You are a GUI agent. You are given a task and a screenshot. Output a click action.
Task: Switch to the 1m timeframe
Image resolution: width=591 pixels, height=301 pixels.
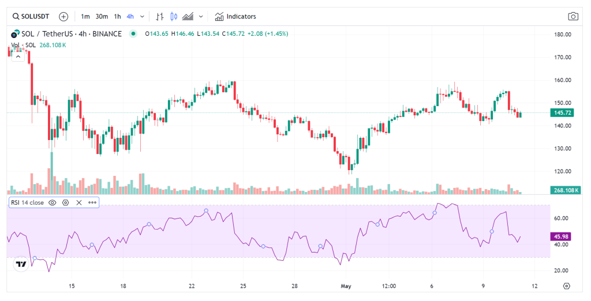point(85,16)
